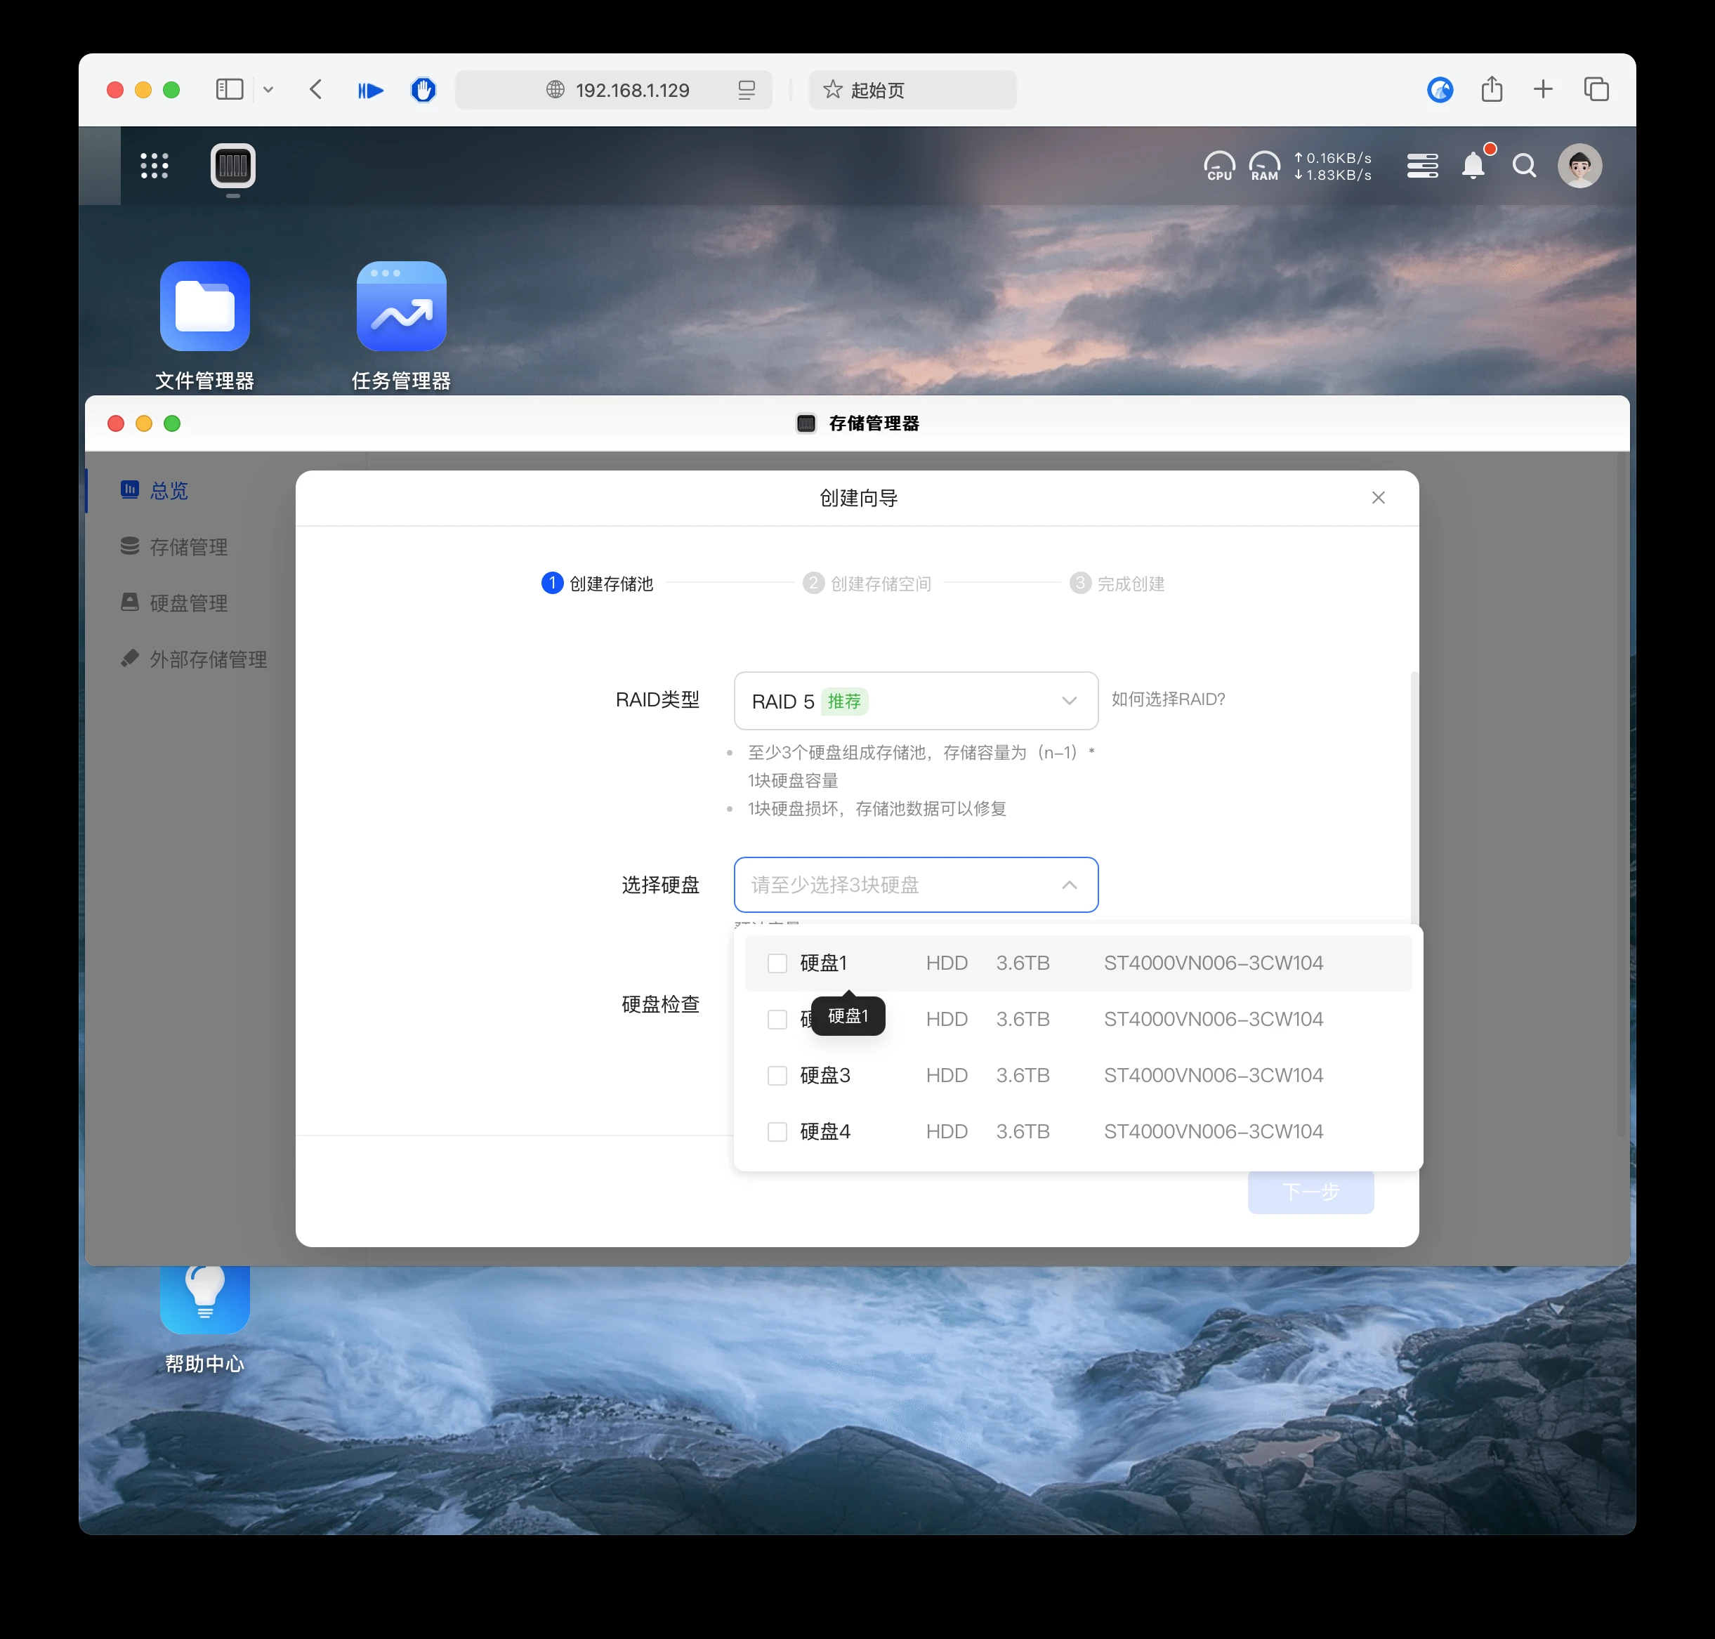Click the 推荐 badge beside RAID 5

(844, 702)
